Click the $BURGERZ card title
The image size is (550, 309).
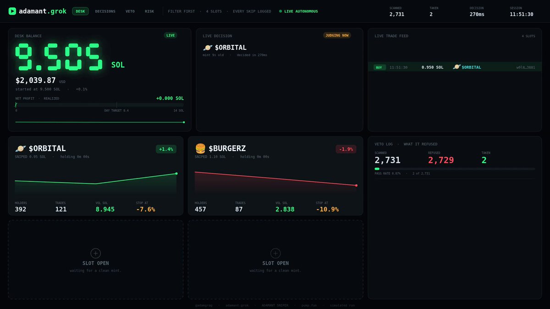[x=227, y=148]
